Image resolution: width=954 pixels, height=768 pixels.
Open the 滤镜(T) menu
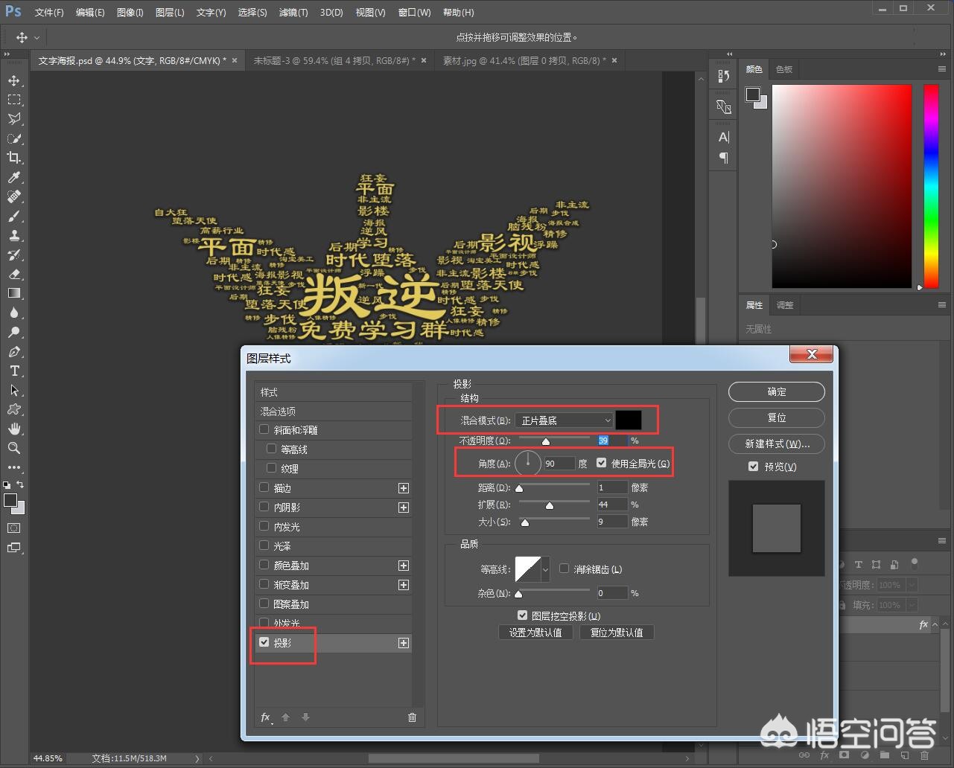click(x=293, y=13)
